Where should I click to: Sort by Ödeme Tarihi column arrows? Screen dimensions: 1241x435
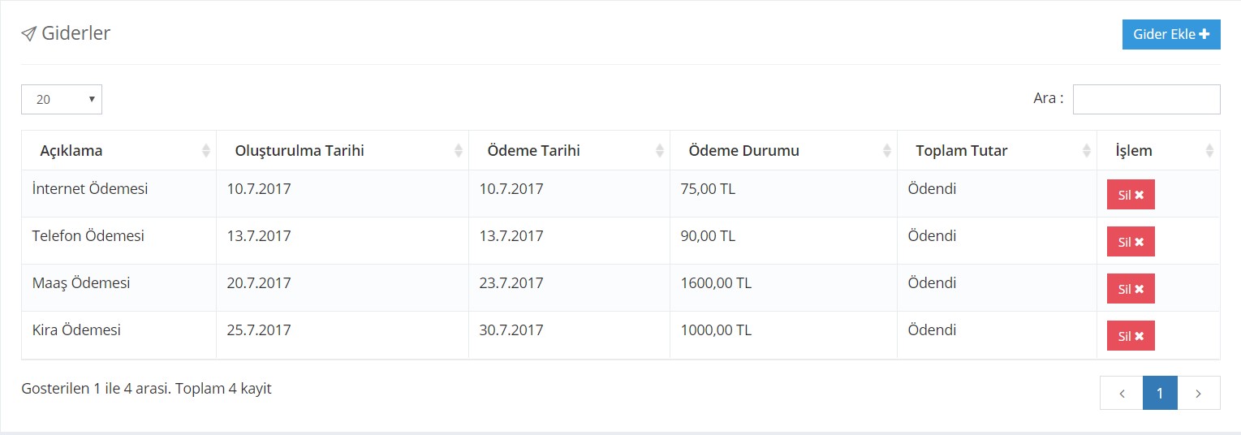(660, 151)
